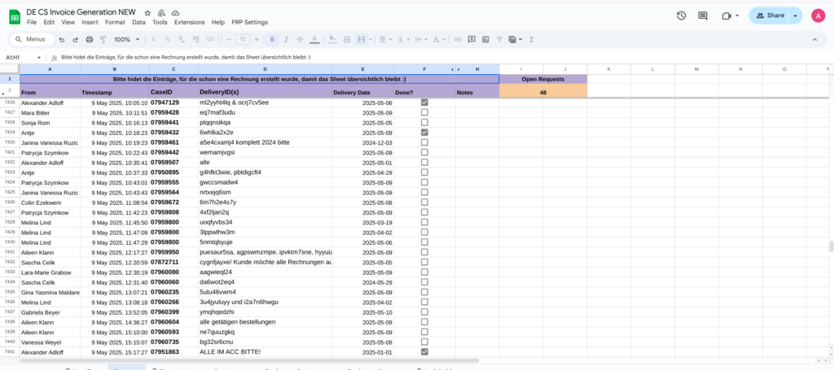Viewport: 834px width, 370px height.
Task: Open the video call options dropdown
Action: [736, 15]
